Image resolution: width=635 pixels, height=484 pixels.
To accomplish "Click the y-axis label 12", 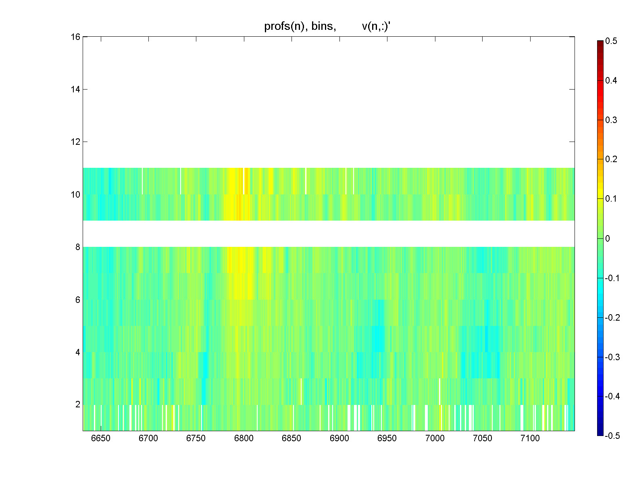I will click(x=75, y=142).
